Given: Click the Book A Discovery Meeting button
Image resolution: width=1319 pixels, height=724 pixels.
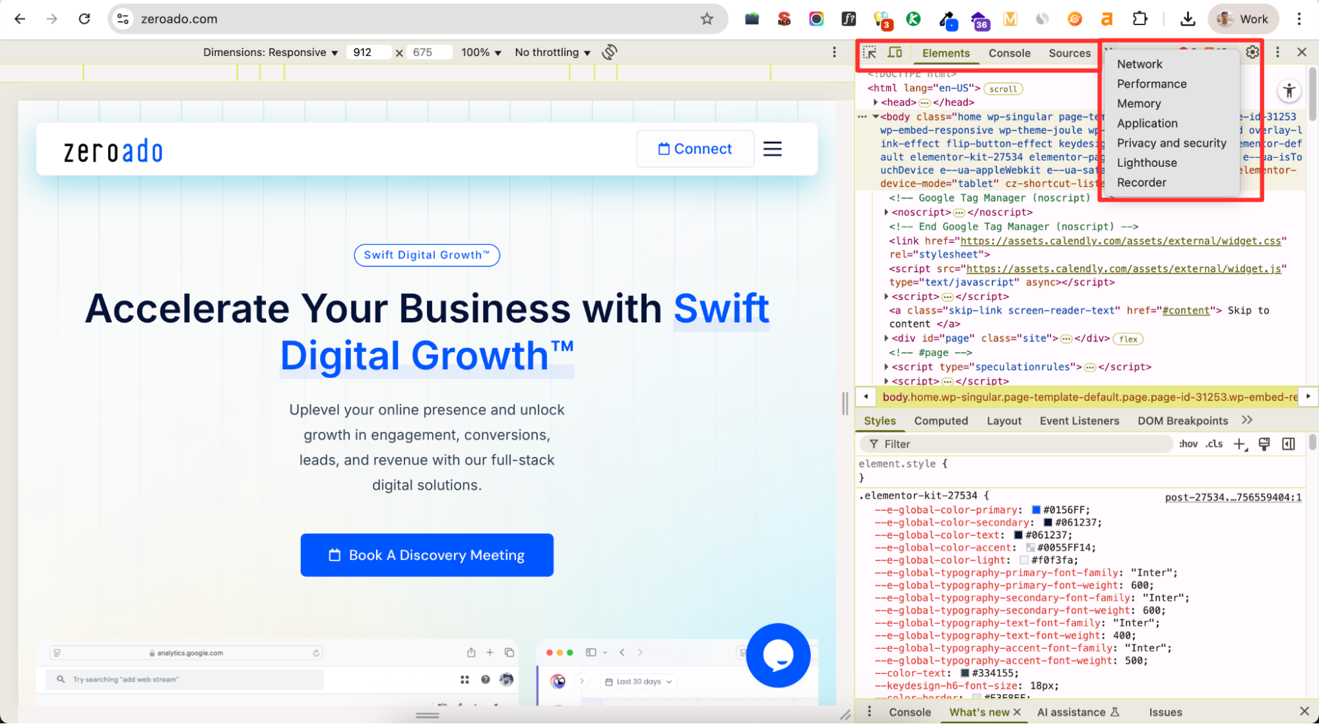Looking at the screenshot, I should pyautogui.click(x=427, y=555).
